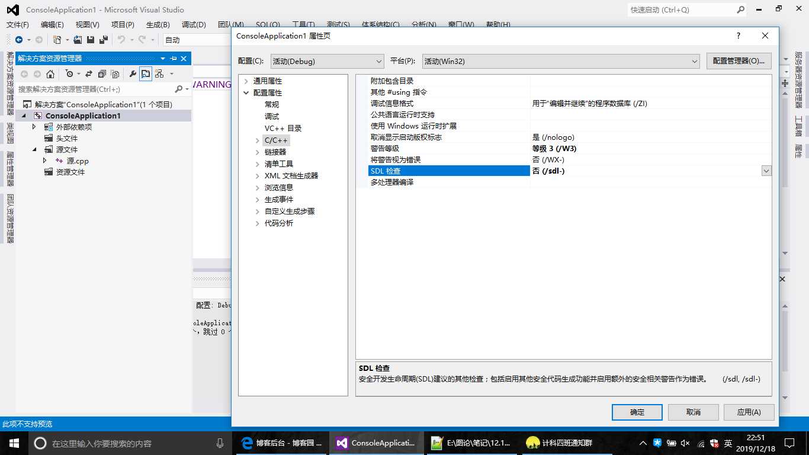Image resolution: width=809 pixels, height=455 pixels.
Task: Click the Open File toolbar icon
Action: click(x=78, y=40)
